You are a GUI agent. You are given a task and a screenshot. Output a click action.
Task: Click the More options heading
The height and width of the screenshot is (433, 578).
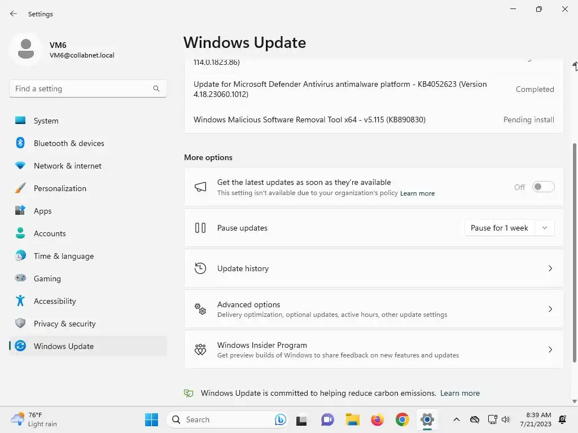pos(208,158)
